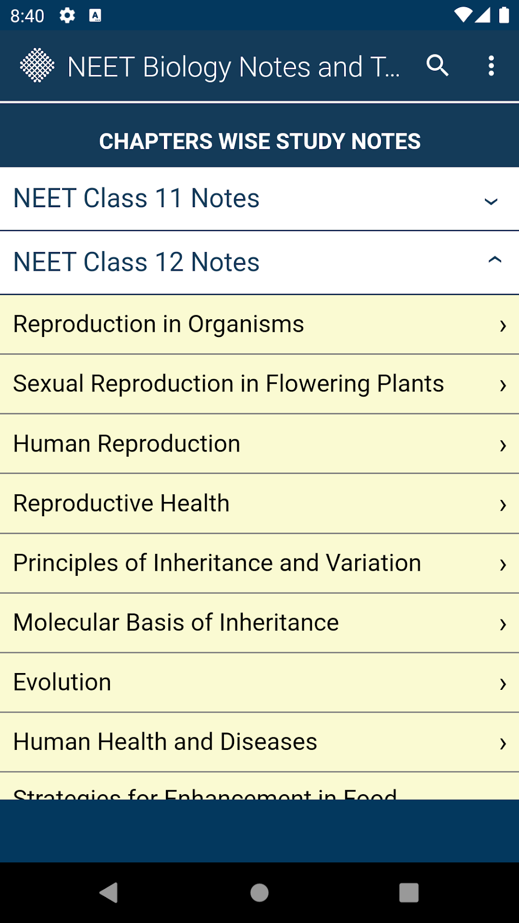Open Reproductive Health notes
The width and height of the screenshot is (519, 923).
click(x=121, y=504)
